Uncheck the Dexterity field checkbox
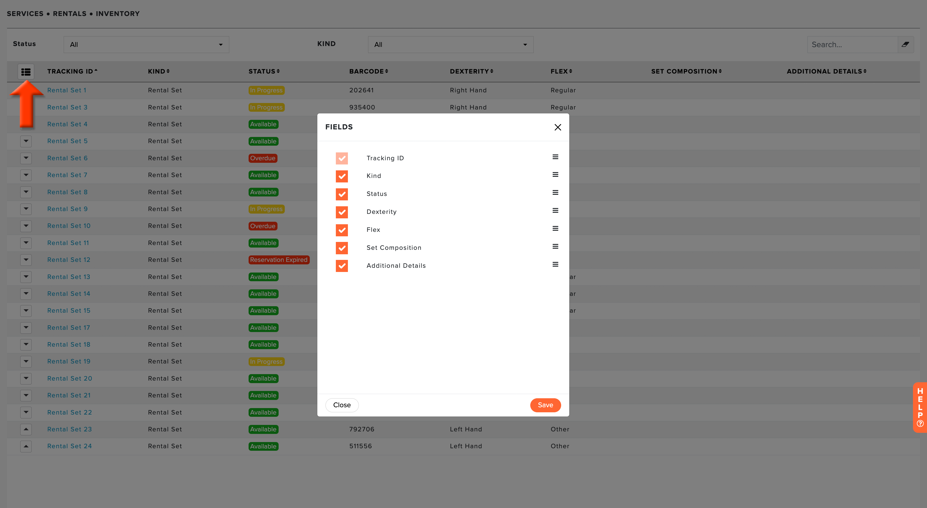The width and height of the screenshot is (927, 508). [x=342, y=212]
